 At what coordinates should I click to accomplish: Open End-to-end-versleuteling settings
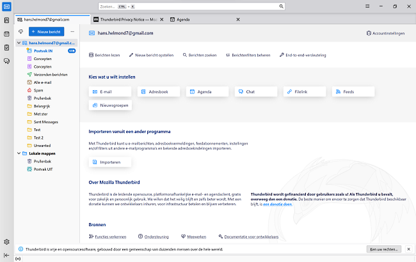303,55
